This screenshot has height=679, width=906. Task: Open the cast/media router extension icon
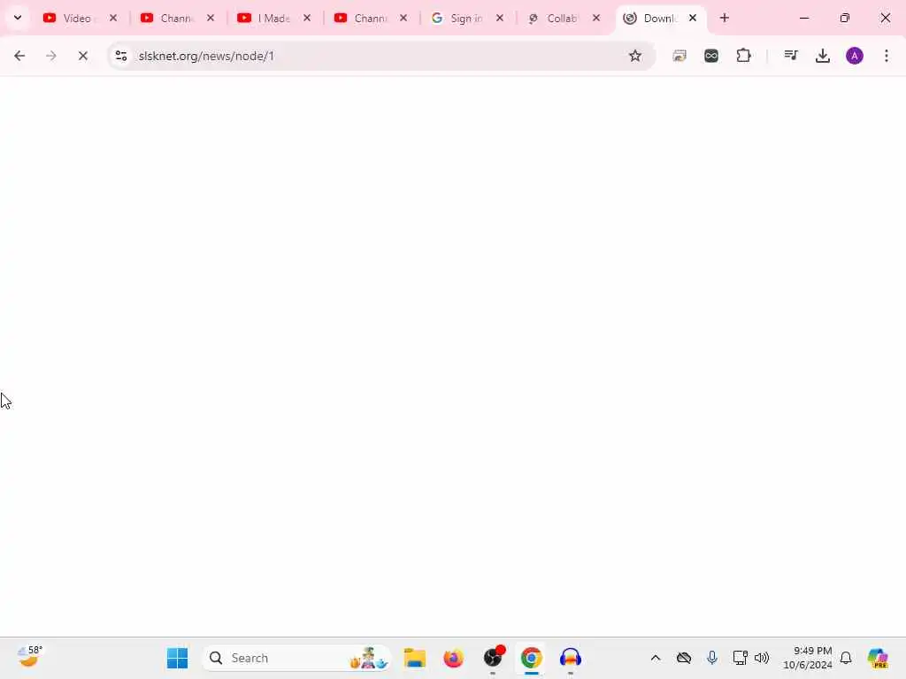[679, 56]
